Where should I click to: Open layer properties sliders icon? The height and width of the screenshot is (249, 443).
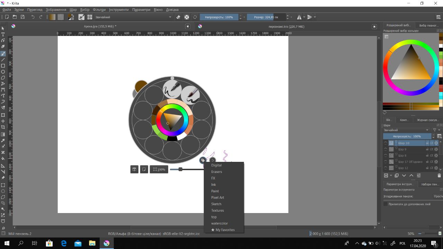coord(419,176)
